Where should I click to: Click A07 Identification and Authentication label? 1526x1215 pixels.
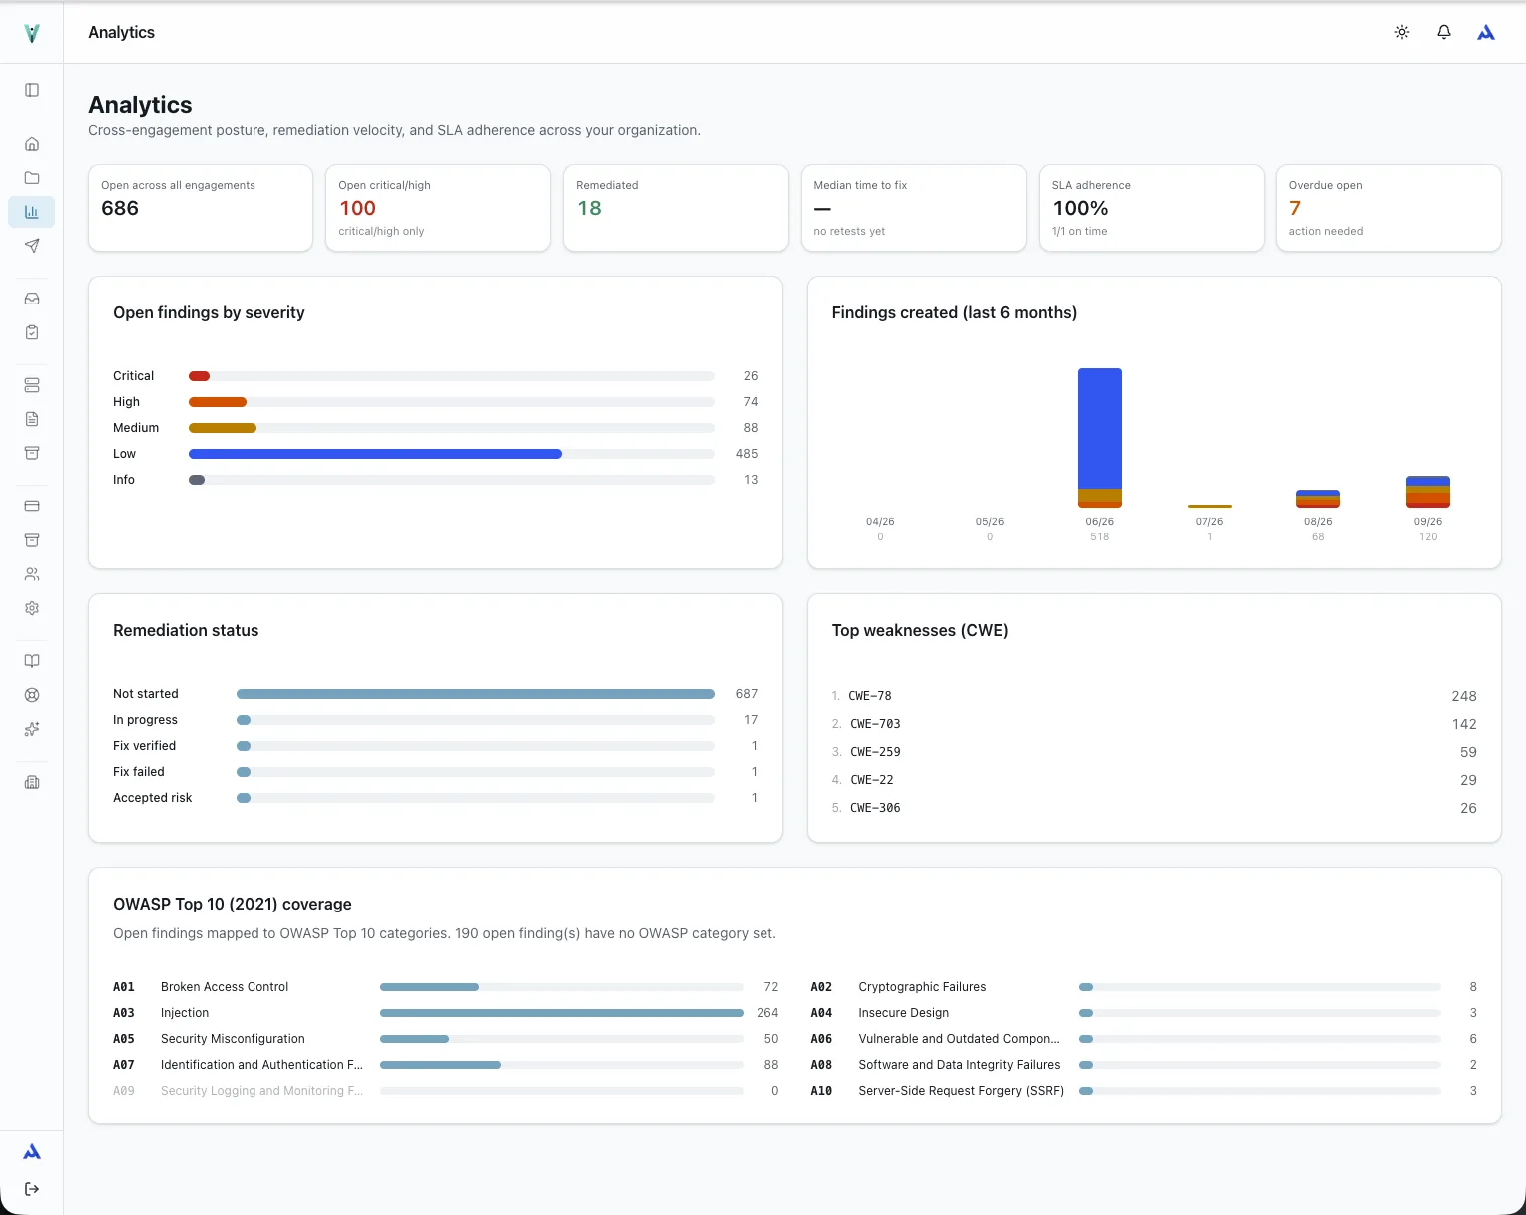tap(261, 1065)
